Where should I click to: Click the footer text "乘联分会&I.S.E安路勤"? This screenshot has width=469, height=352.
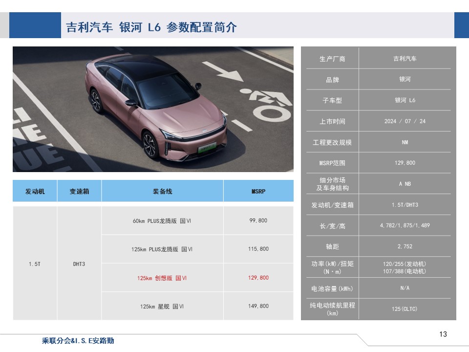(78, 341)
